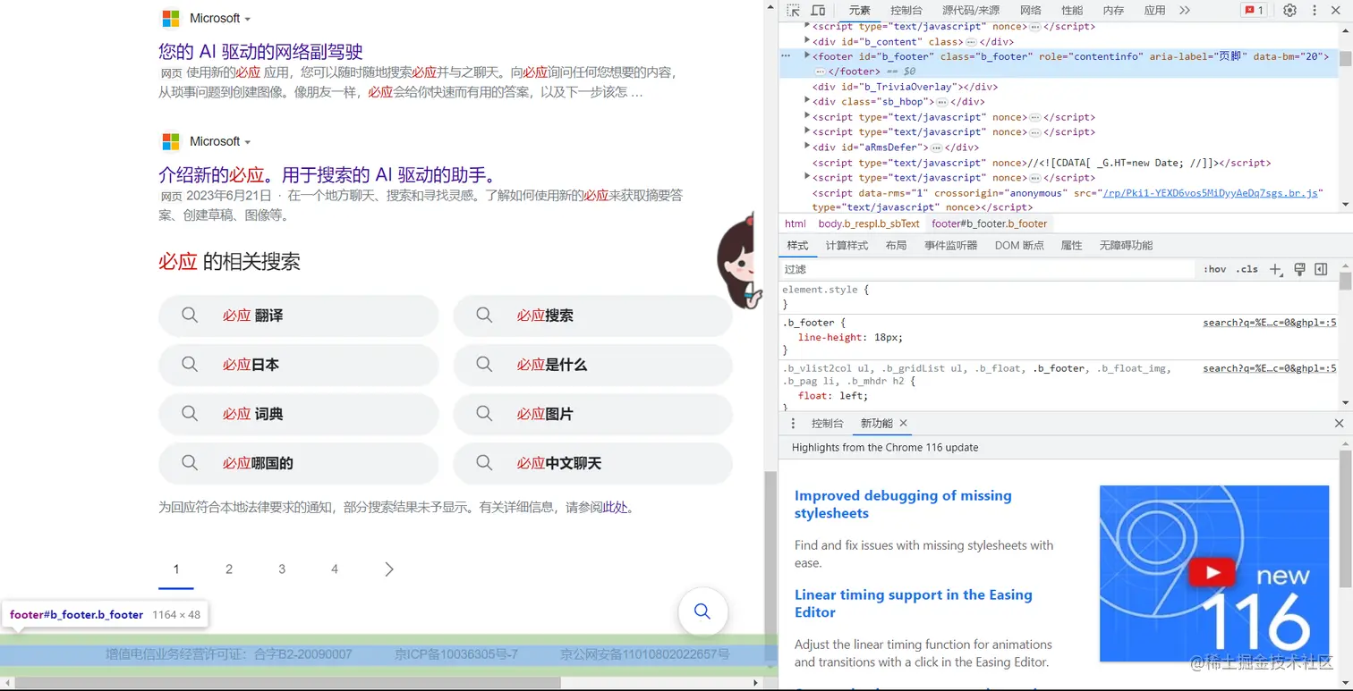Switch to the 布局 pane
Viewport: 1353px width, 691px height.
(896, 245)
